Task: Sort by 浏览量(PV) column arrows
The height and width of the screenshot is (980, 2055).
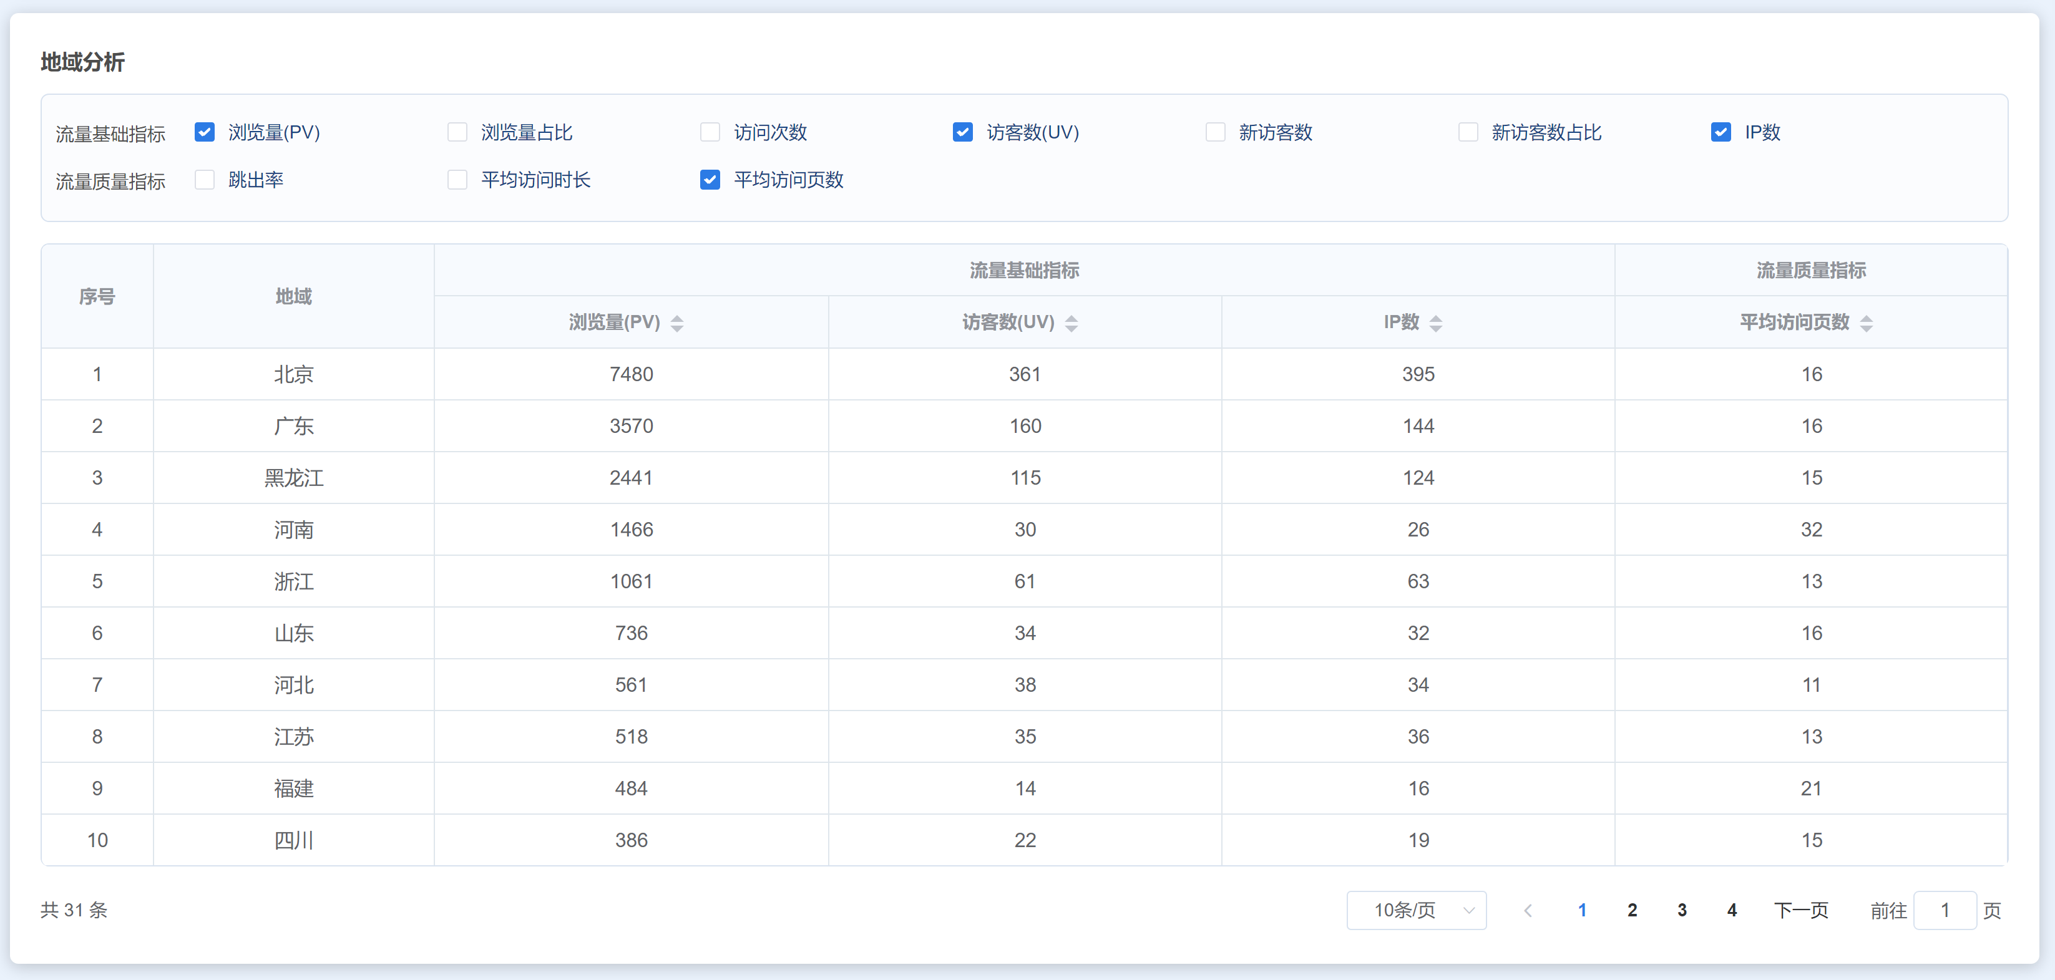Action: pos(676,323)
